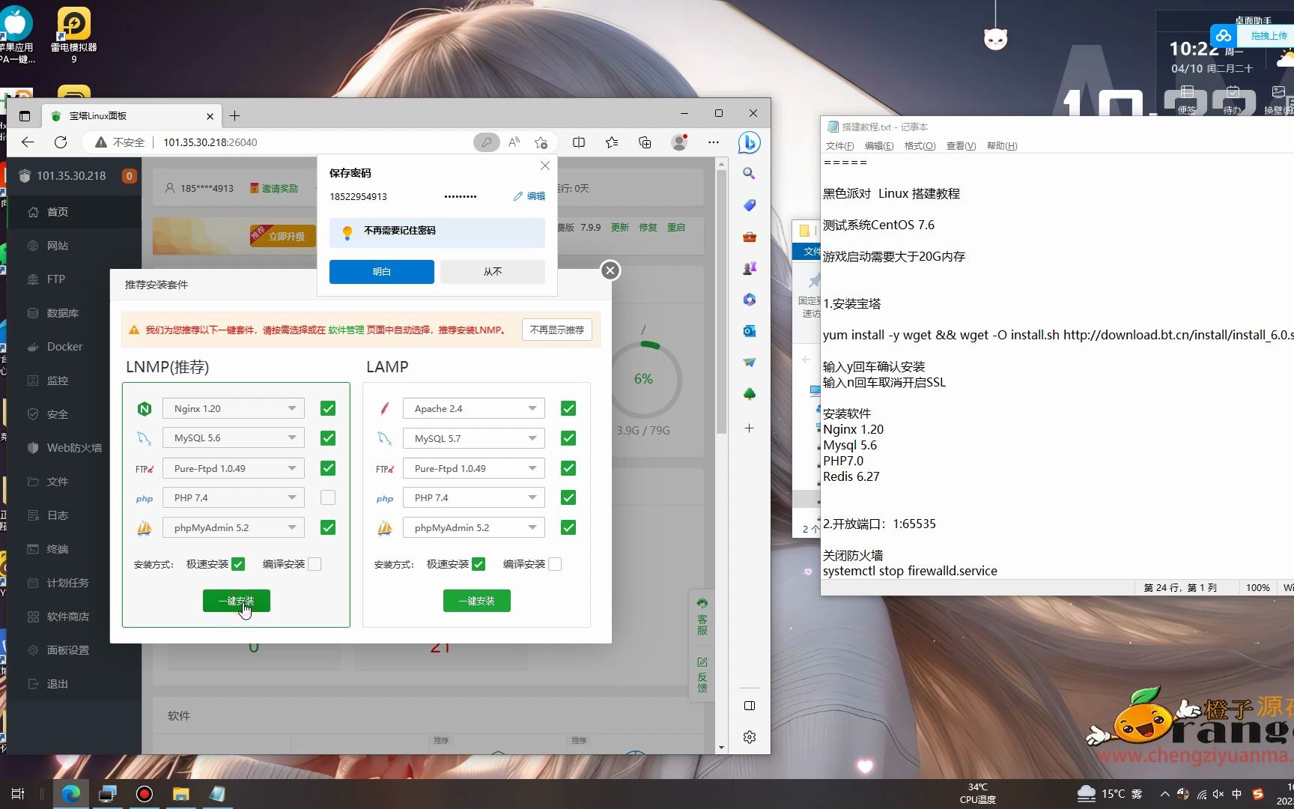Open the tab actions menu icon
Screen dimensions: 1294x809
[25, 116]
